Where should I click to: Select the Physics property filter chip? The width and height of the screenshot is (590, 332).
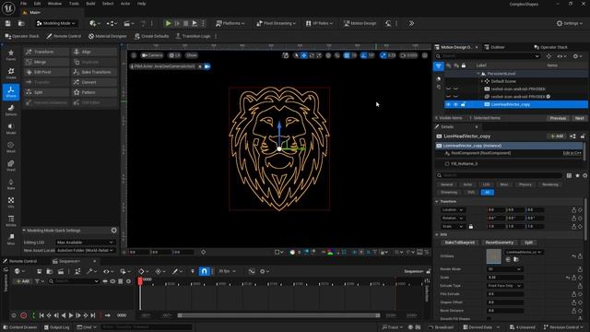pos(525,184)
